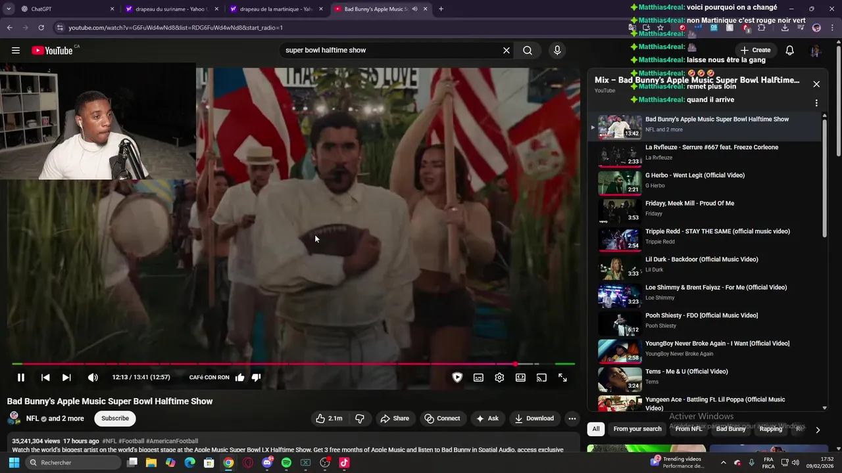Toggle subtitles/closed captions in the player
Viewport: 842px width, 473px height.
pos(478,378)
